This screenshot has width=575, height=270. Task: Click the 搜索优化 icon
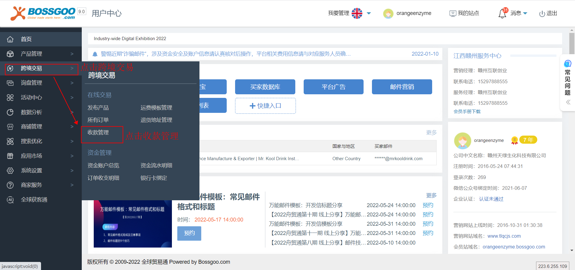pyautogui.click(x=10, y=141)
